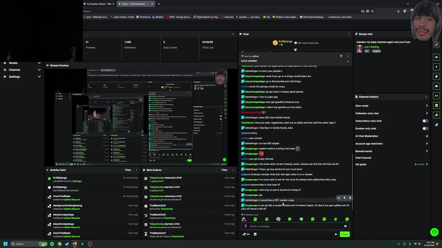This screenshot has width=442, height=248.
Task: Collapse the pinned message chevron
Action: pyautogui.click(x=348, y=62)
